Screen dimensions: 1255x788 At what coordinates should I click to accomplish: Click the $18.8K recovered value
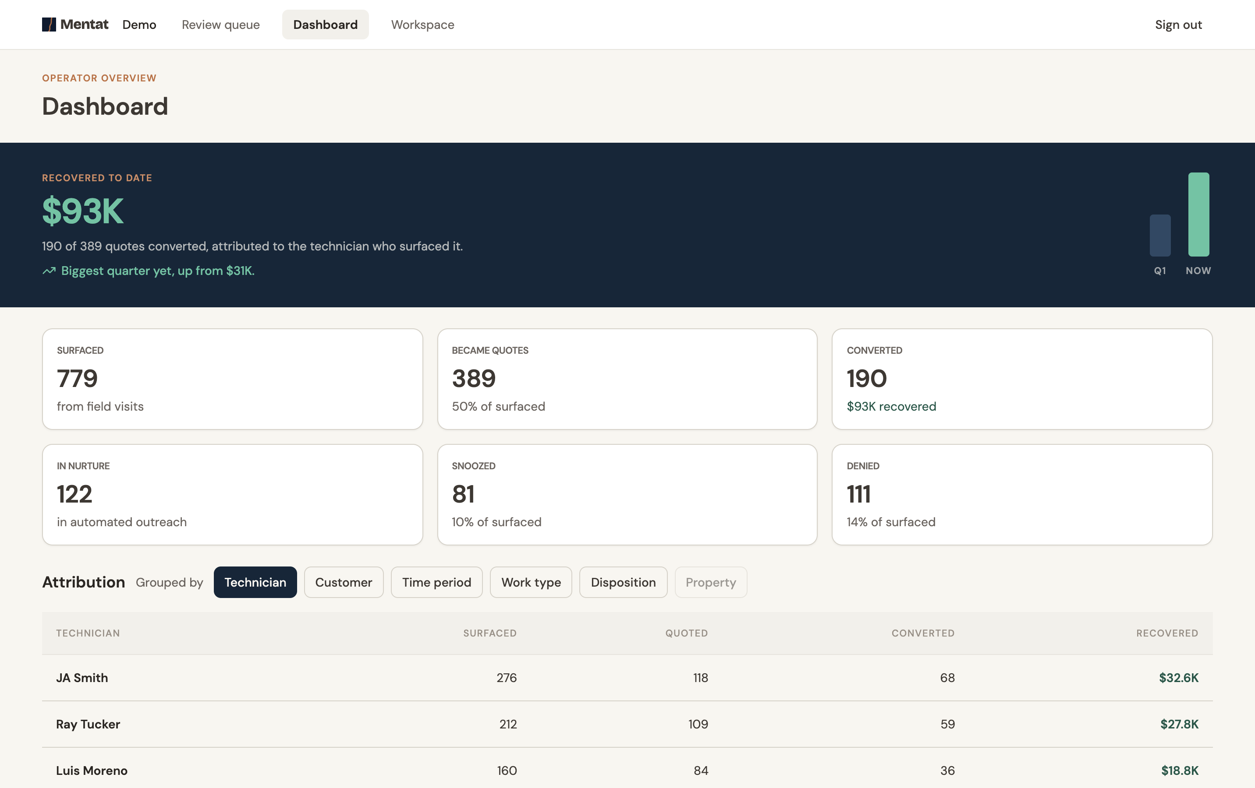(1180, 770)
